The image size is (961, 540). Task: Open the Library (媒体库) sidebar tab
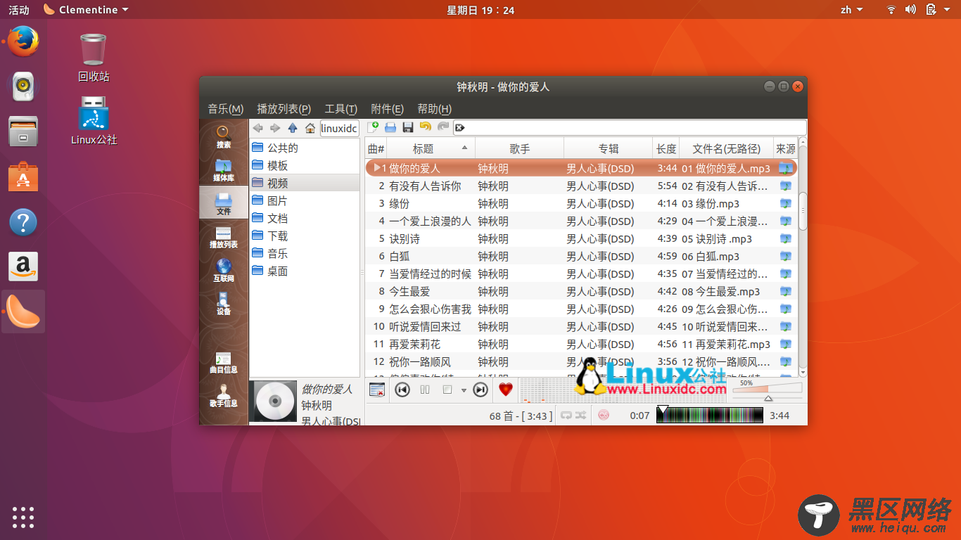pos(223,169)
